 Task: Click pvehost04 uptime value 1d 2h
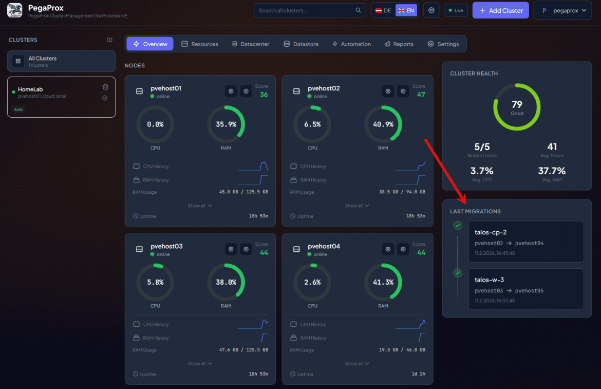pyautogui.click(x=419, y=374)
